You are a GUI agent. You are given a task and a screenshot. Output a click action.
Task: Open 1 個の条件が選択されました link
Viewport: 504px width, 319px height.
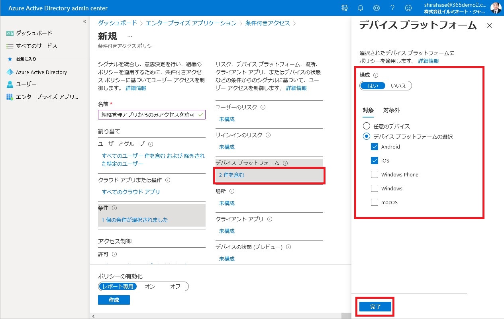coord(135,220)
